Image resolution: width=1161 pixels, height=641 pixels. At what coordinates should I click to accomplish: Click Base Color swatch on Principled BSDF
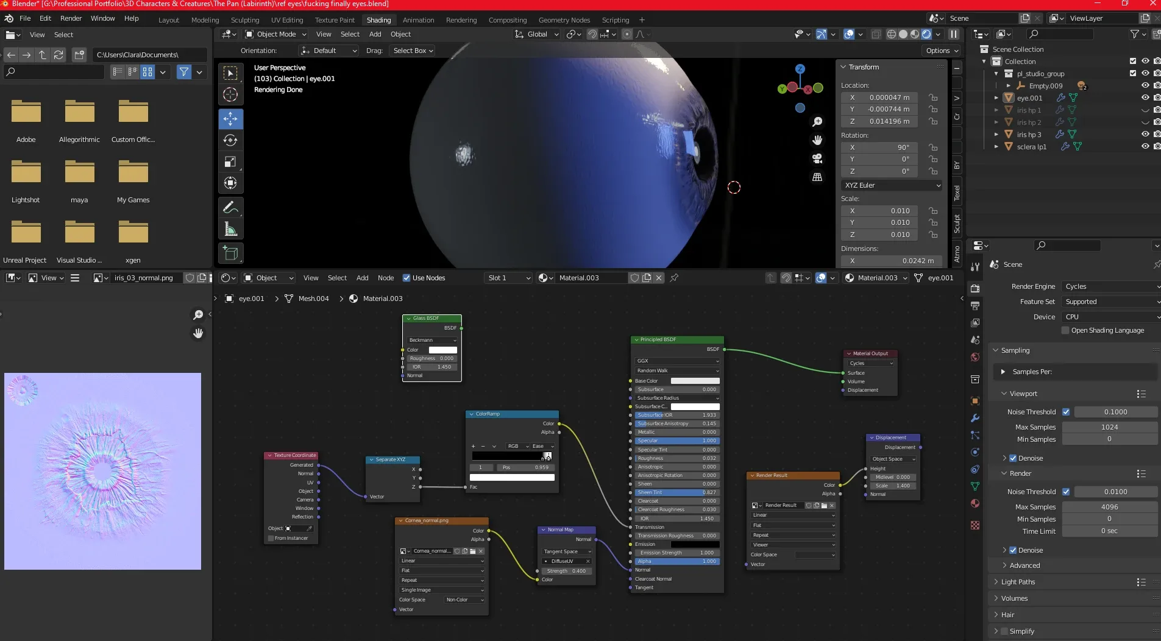tap(695, 381)
